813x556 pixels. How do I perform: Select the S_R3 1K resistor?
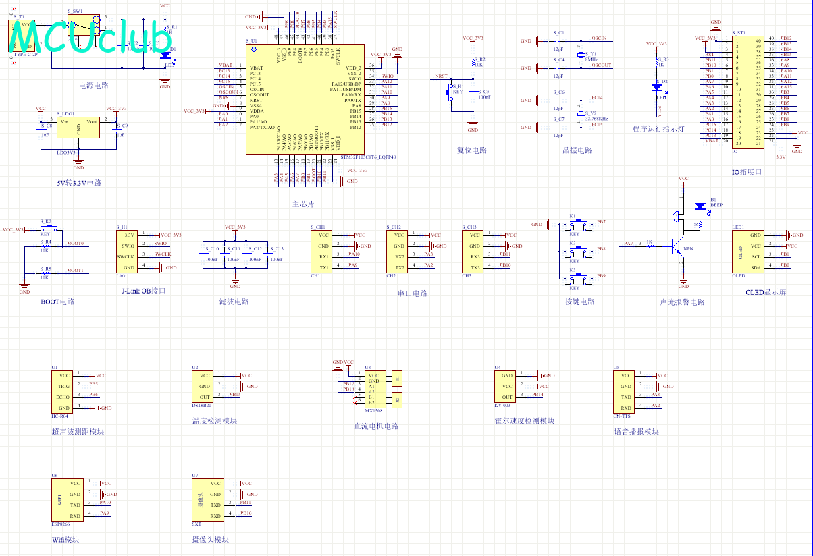click(x=657, y=63)
